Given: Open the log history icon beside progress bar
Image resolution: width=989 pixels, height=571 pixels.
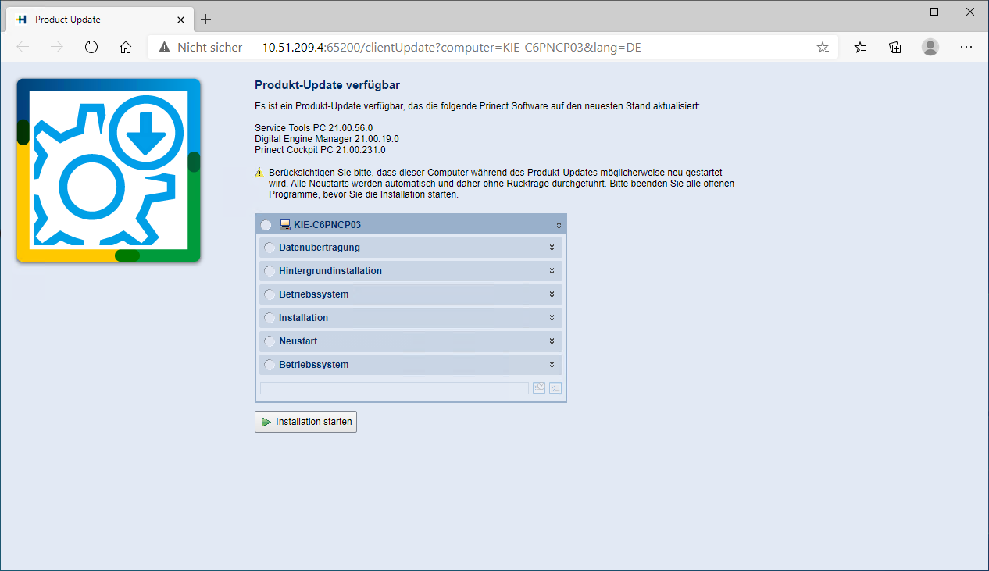Looking at the screenshot, I should pyautogui.click(x=539, y=388).
